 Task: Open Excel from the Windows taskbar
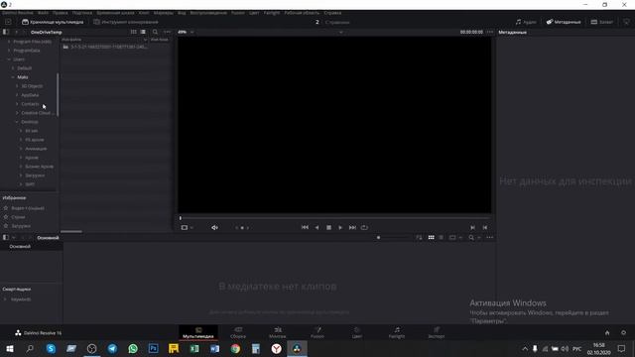[x=194, y=348]
